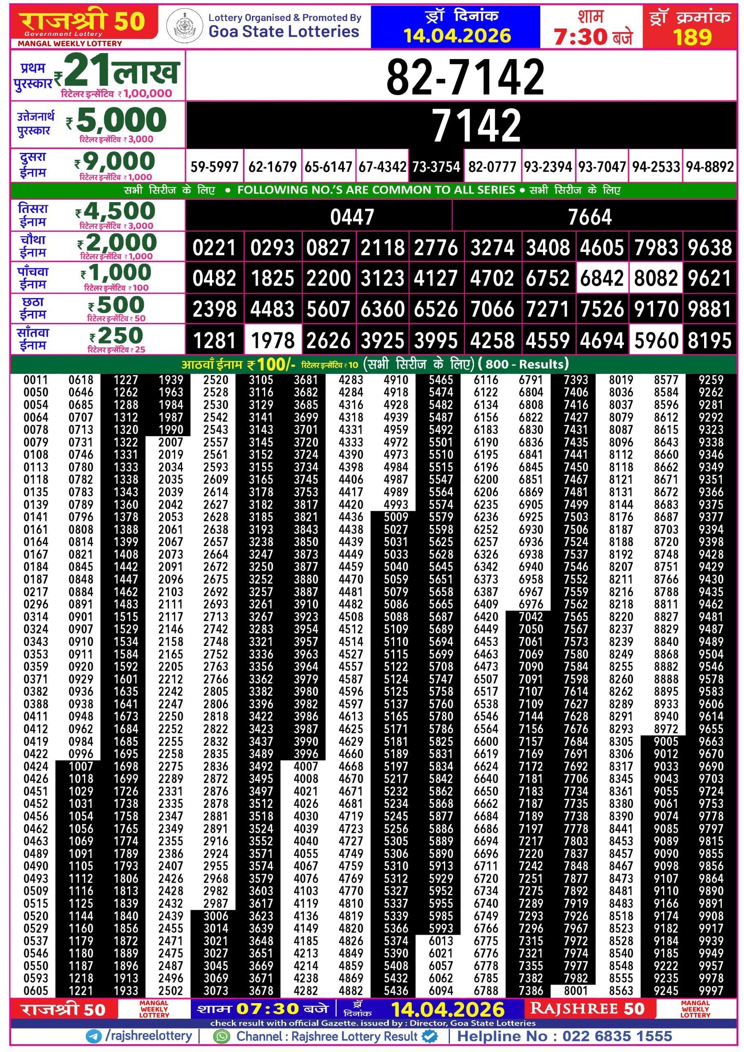Click the Telegram icon in the footer
The image size is (744, 1052).
94,1036
